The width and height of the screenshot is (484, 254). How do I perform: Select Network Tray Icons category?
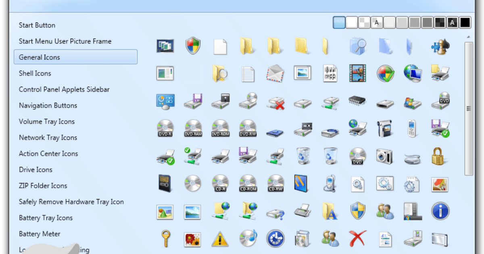48,137
